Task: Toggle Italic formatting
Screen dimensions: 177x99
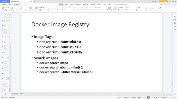Action: point(50,10)
